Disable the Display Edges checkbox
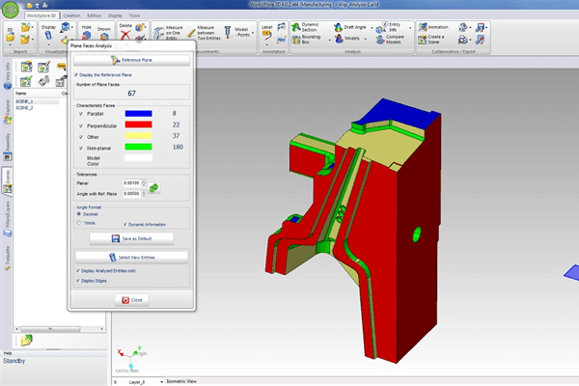The image size is (579, 386). click(x=77, y=281)
